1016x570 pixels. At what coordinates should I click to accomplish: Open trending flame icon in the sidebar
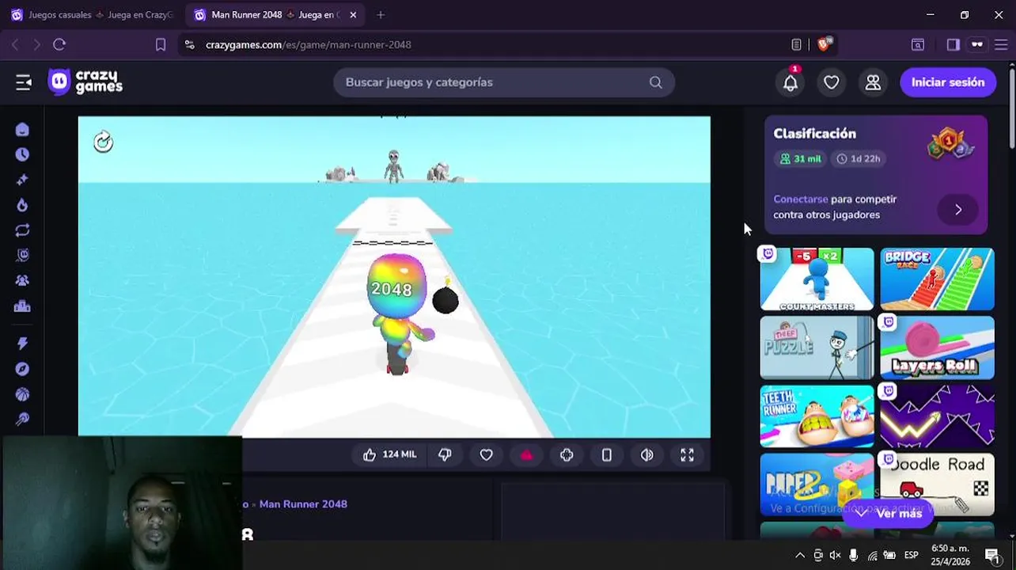coord(22,205)
